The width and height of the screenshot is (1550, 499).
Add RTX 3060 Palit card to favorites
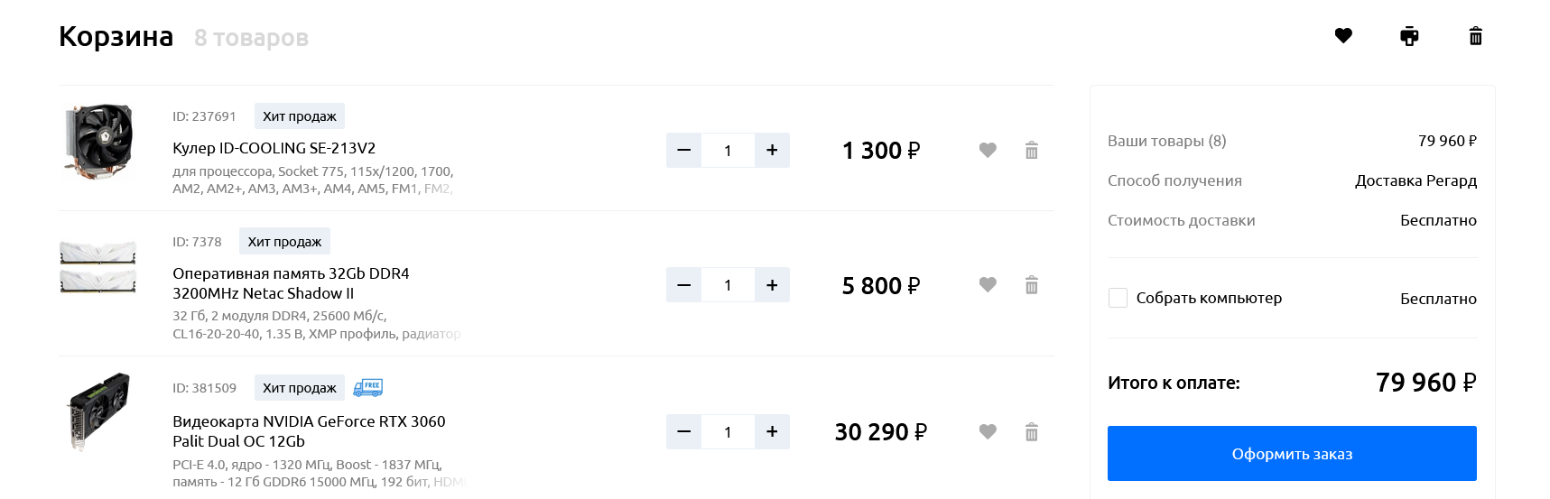(x=988, y=432)
